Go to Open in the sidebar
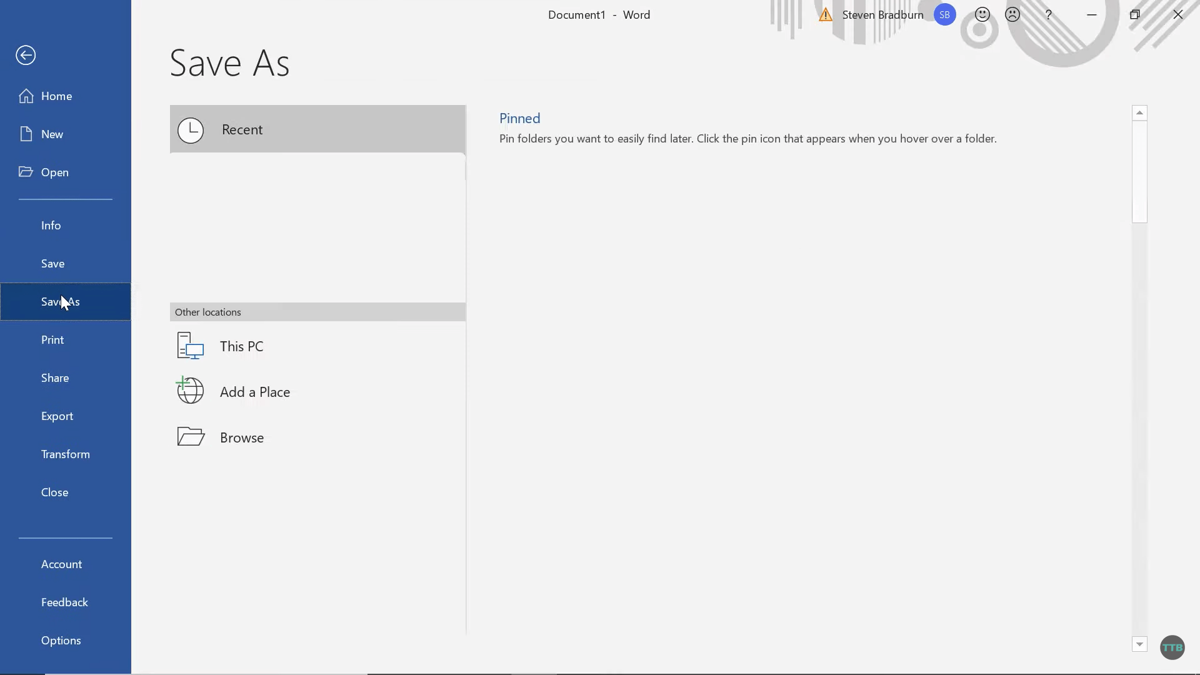The height and width of the screenshot is (675, 1200). 66,172
